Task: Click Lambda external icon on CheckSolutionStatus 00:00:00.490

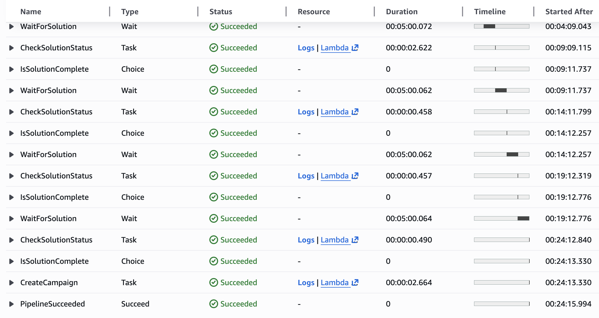Action: pos(355,240)
